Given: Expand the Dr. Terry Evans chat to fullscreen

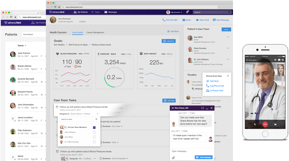Looking at the screenshot, I should 202,108.
